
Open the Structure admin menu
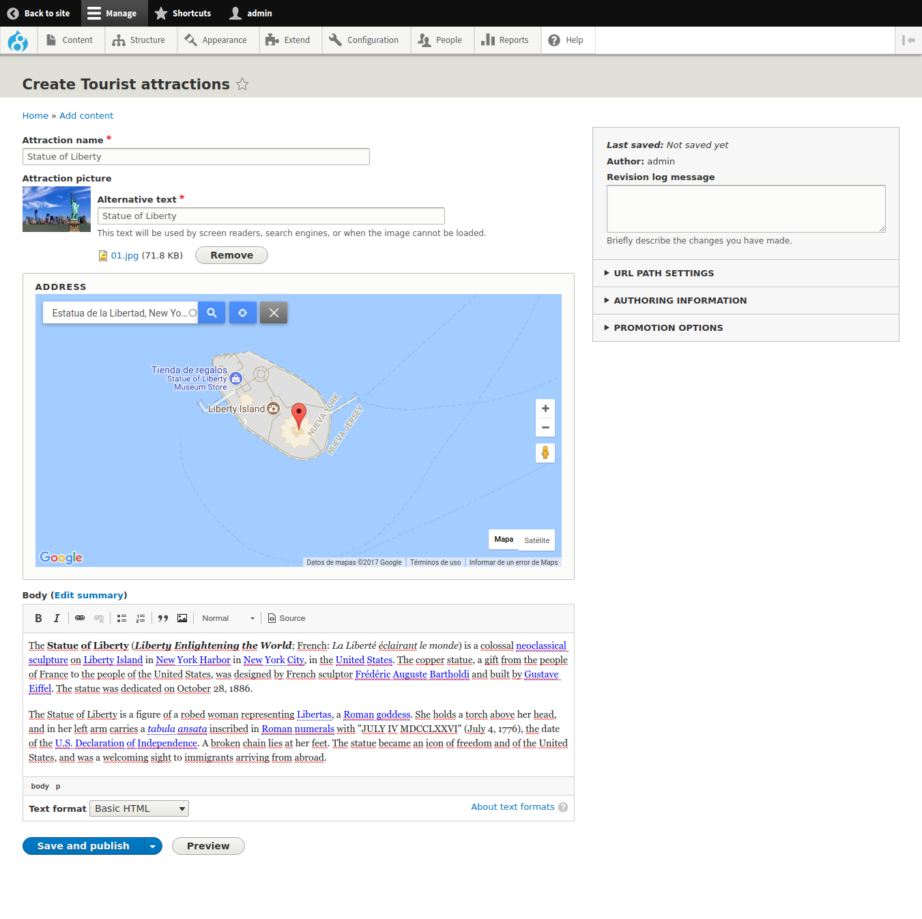click(139, 40)
